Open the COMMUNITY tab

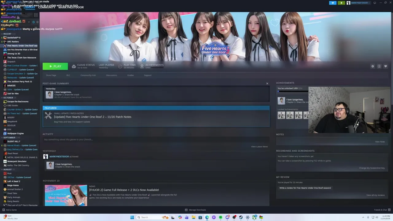47,7
